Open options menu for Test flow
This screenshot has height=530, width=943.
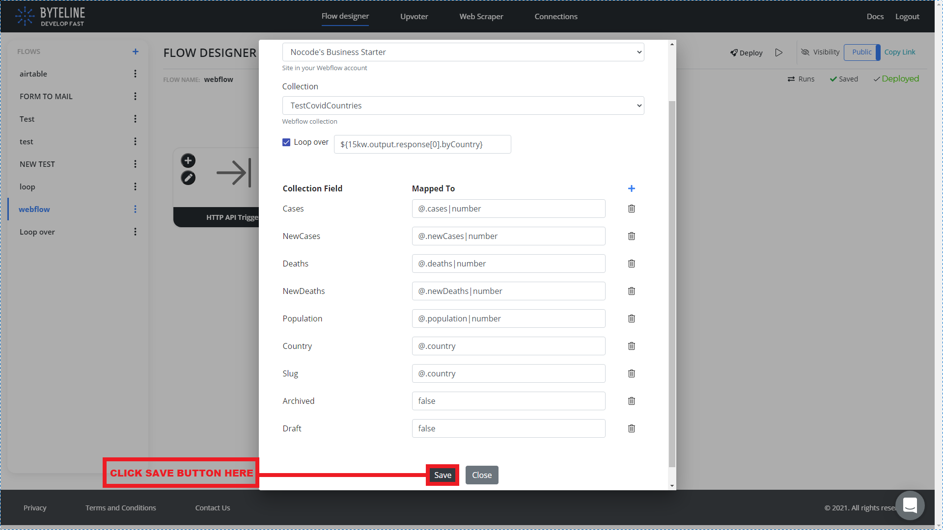pos(135,119)
